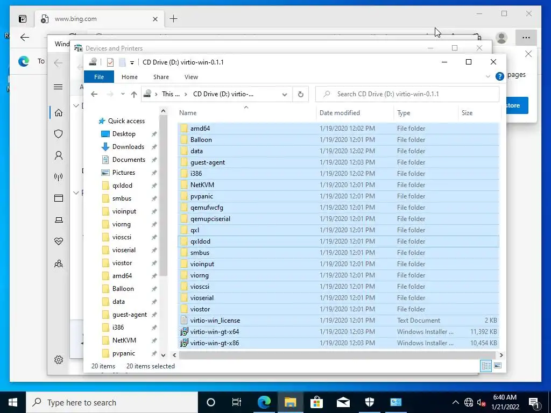Click horizontal scrollbar right arrow
This screenshot has height=413, width=551.
click(x=501, y=355)
